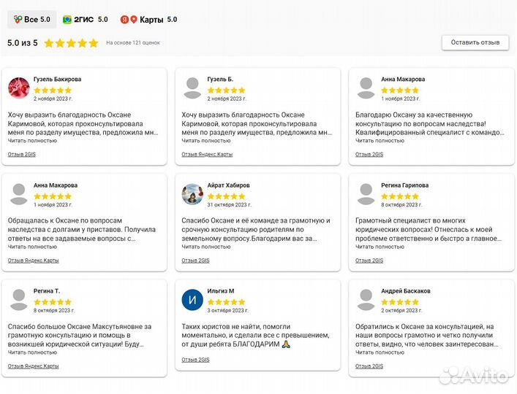Image resolution: width=517 pixels, height=394 pixels.
Task: Click Гузель Бакирова's red avatar photo
Action: (x=19, y=88)
